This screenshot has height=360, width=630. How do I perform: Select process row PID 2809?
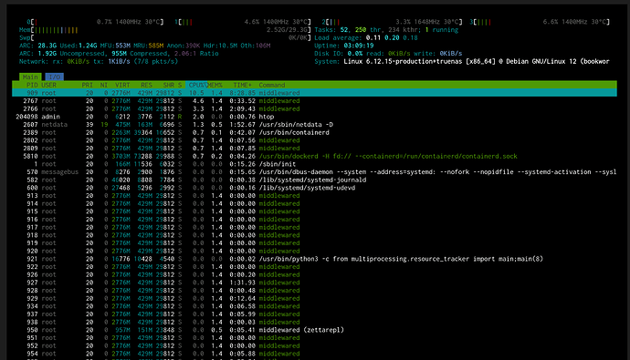pyautogui.click(x=314, y=149)
